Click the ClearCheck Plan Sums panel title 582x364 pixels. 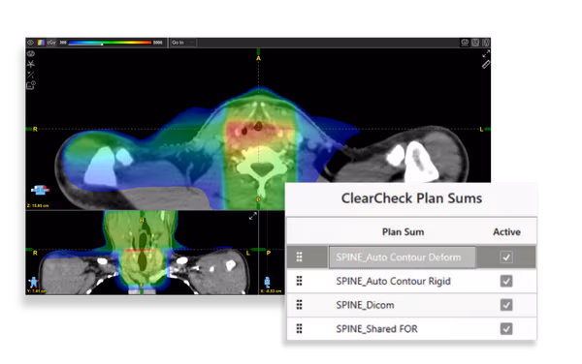(x=411, y=198)
